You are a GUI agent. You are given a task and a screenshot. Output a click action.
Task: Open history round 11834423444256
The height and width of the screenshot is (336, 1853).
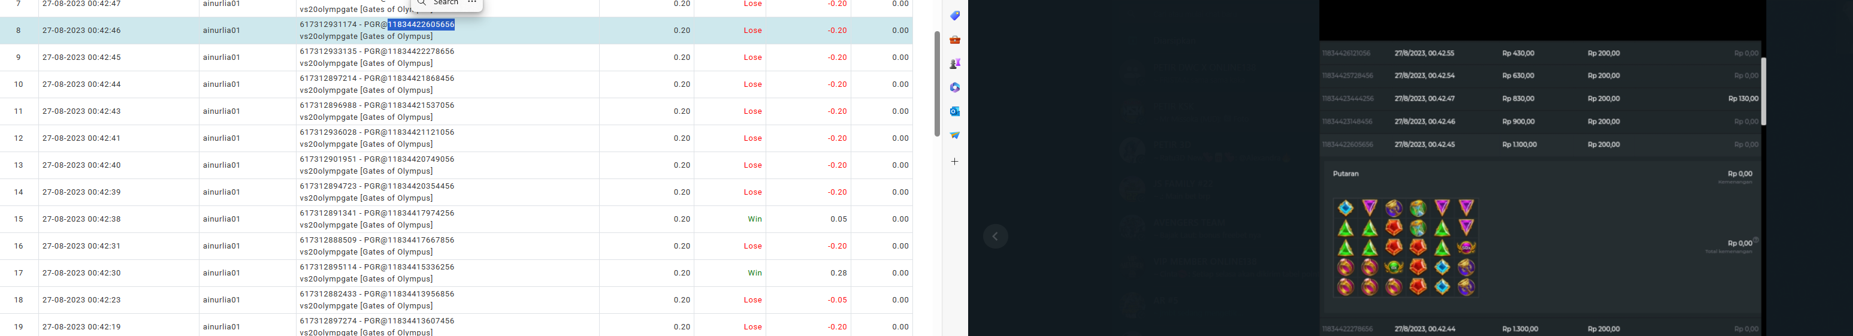click(x=1348, y=99)
